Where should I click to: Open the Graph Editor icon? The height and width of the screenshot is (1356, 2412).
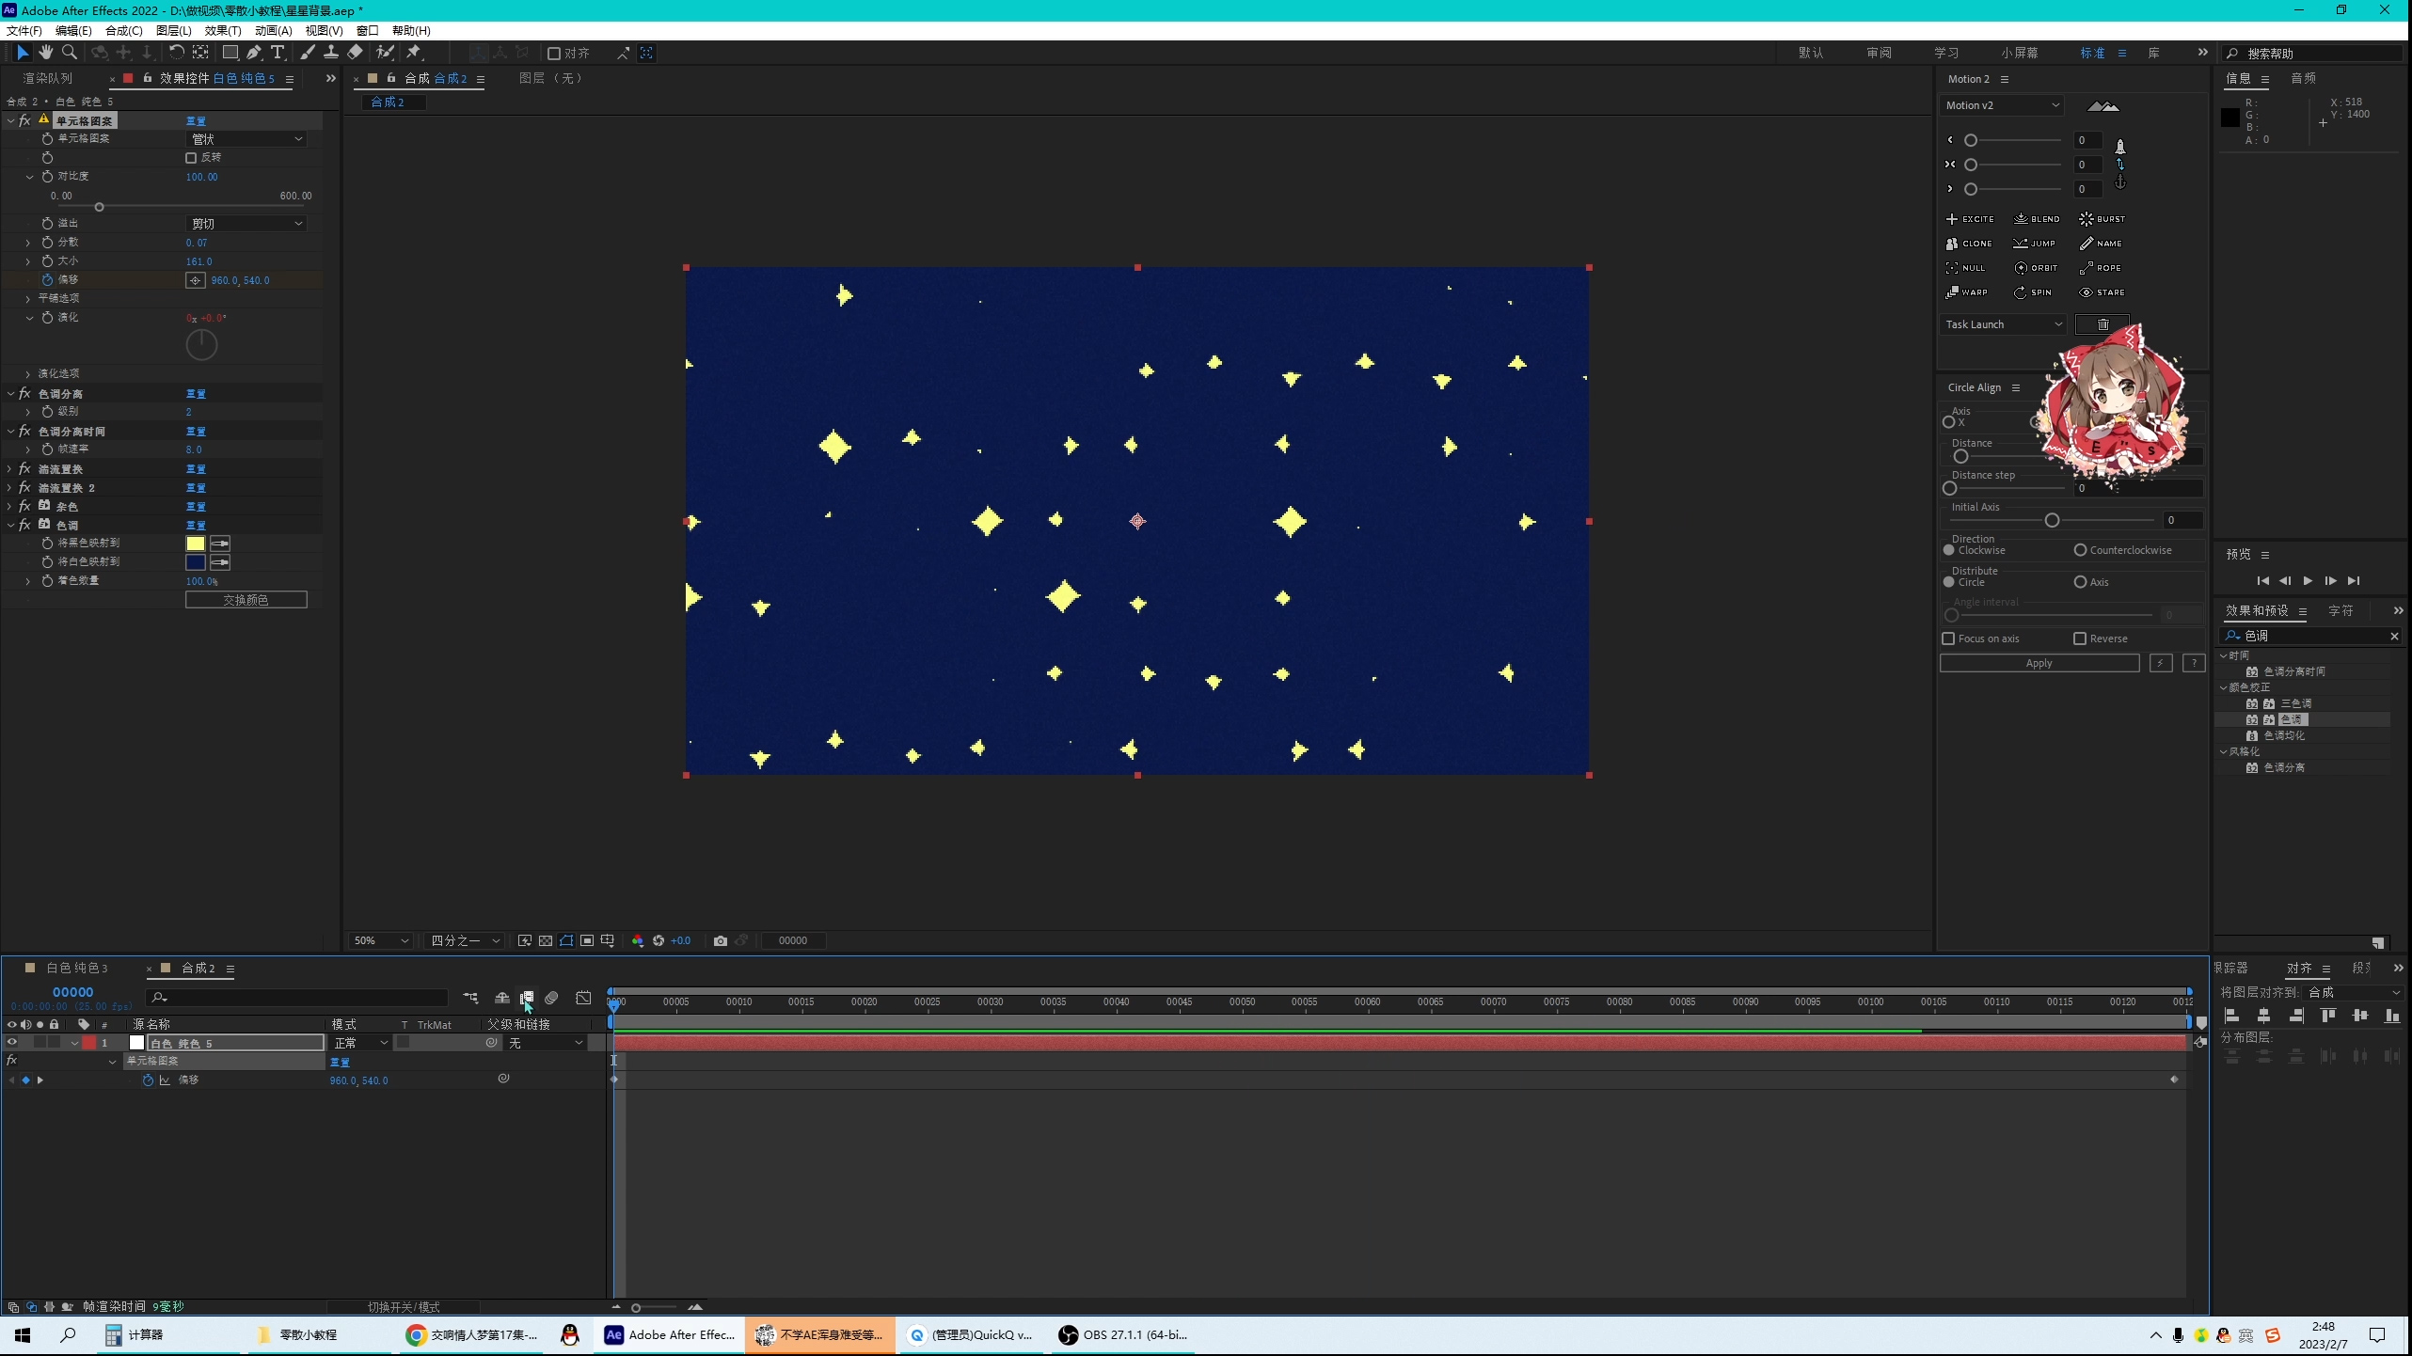click(583, 998)
